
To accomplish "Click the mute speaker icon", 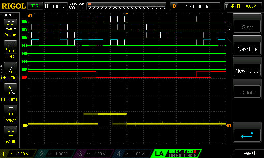I will 255,153.
